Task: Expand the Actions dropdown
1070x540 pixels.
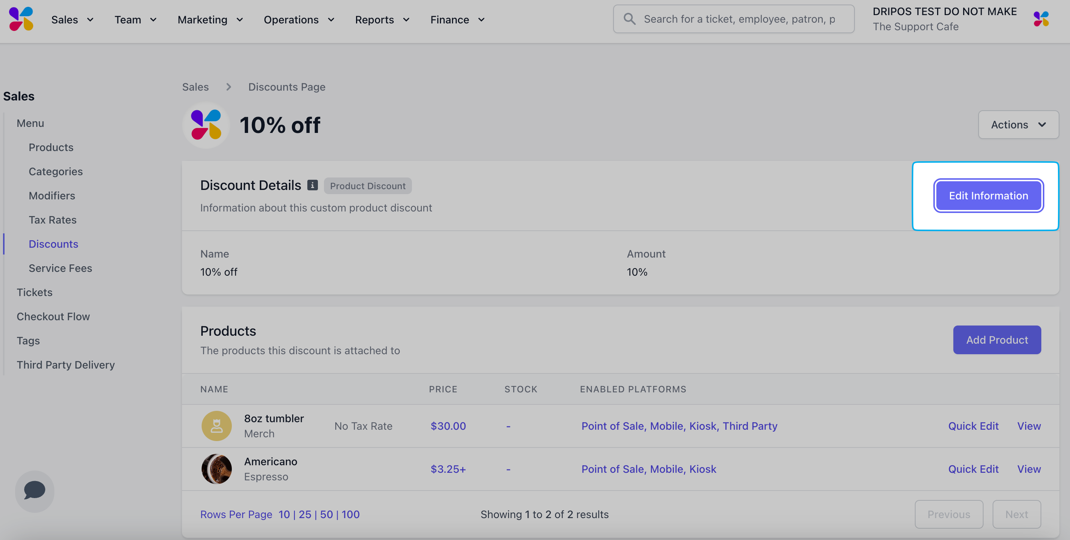Action: [1018, 125]
